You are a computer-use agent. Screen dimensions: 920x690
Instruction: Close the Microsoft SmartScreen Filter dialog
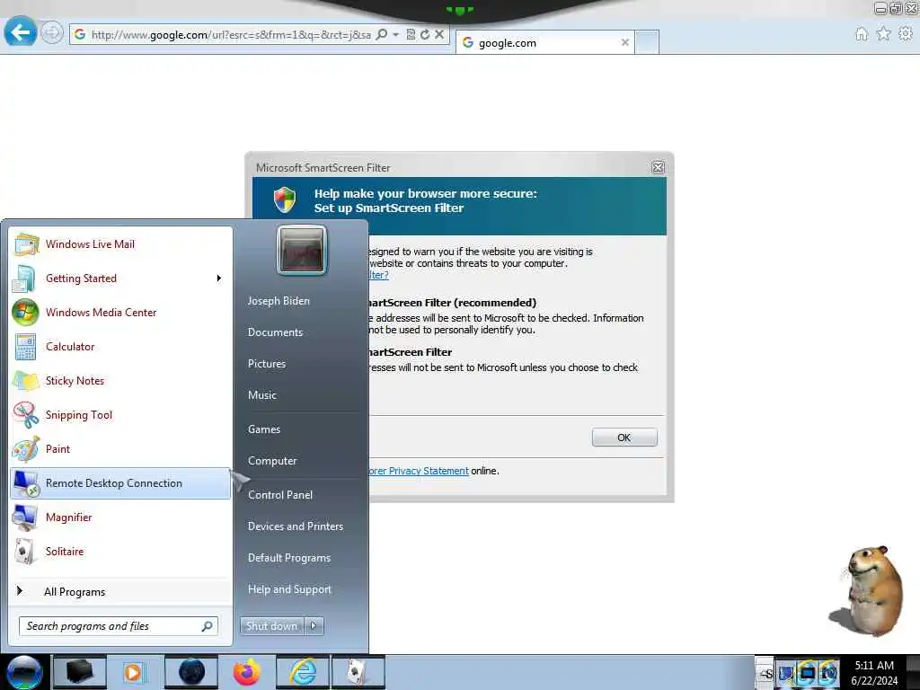pos(659,167)
